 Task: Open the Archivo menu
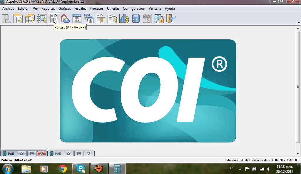8,9
